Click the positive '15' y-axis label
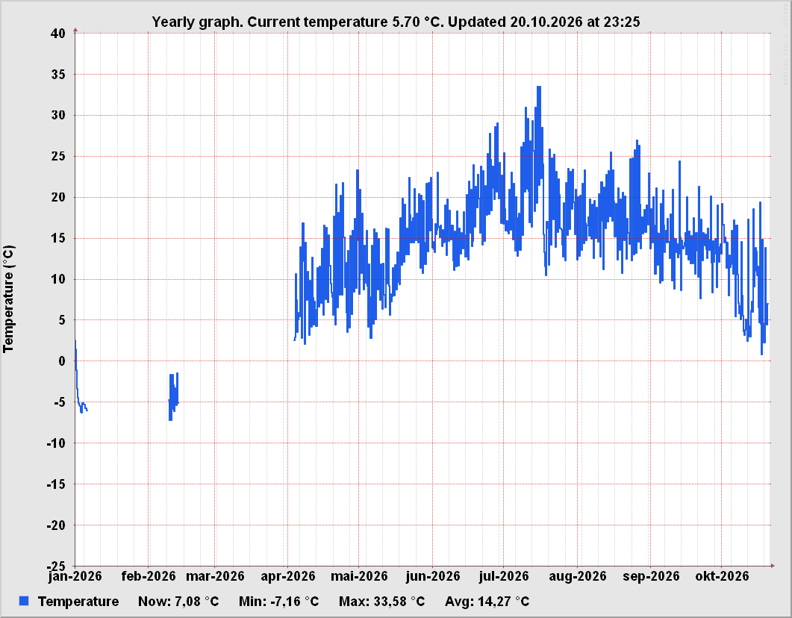The height and width of the screenshot is (618, 792). click(x=58, y=238)
